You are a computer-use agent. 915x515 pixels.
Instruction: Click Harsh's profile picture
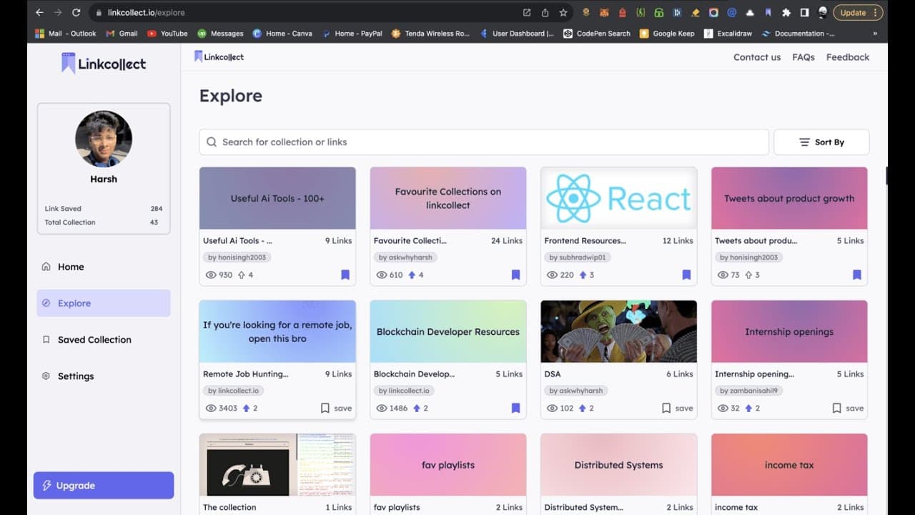point(104,139)
